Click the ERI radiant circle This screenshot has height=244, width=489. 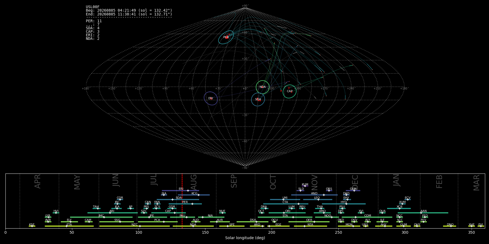[211, 98]
